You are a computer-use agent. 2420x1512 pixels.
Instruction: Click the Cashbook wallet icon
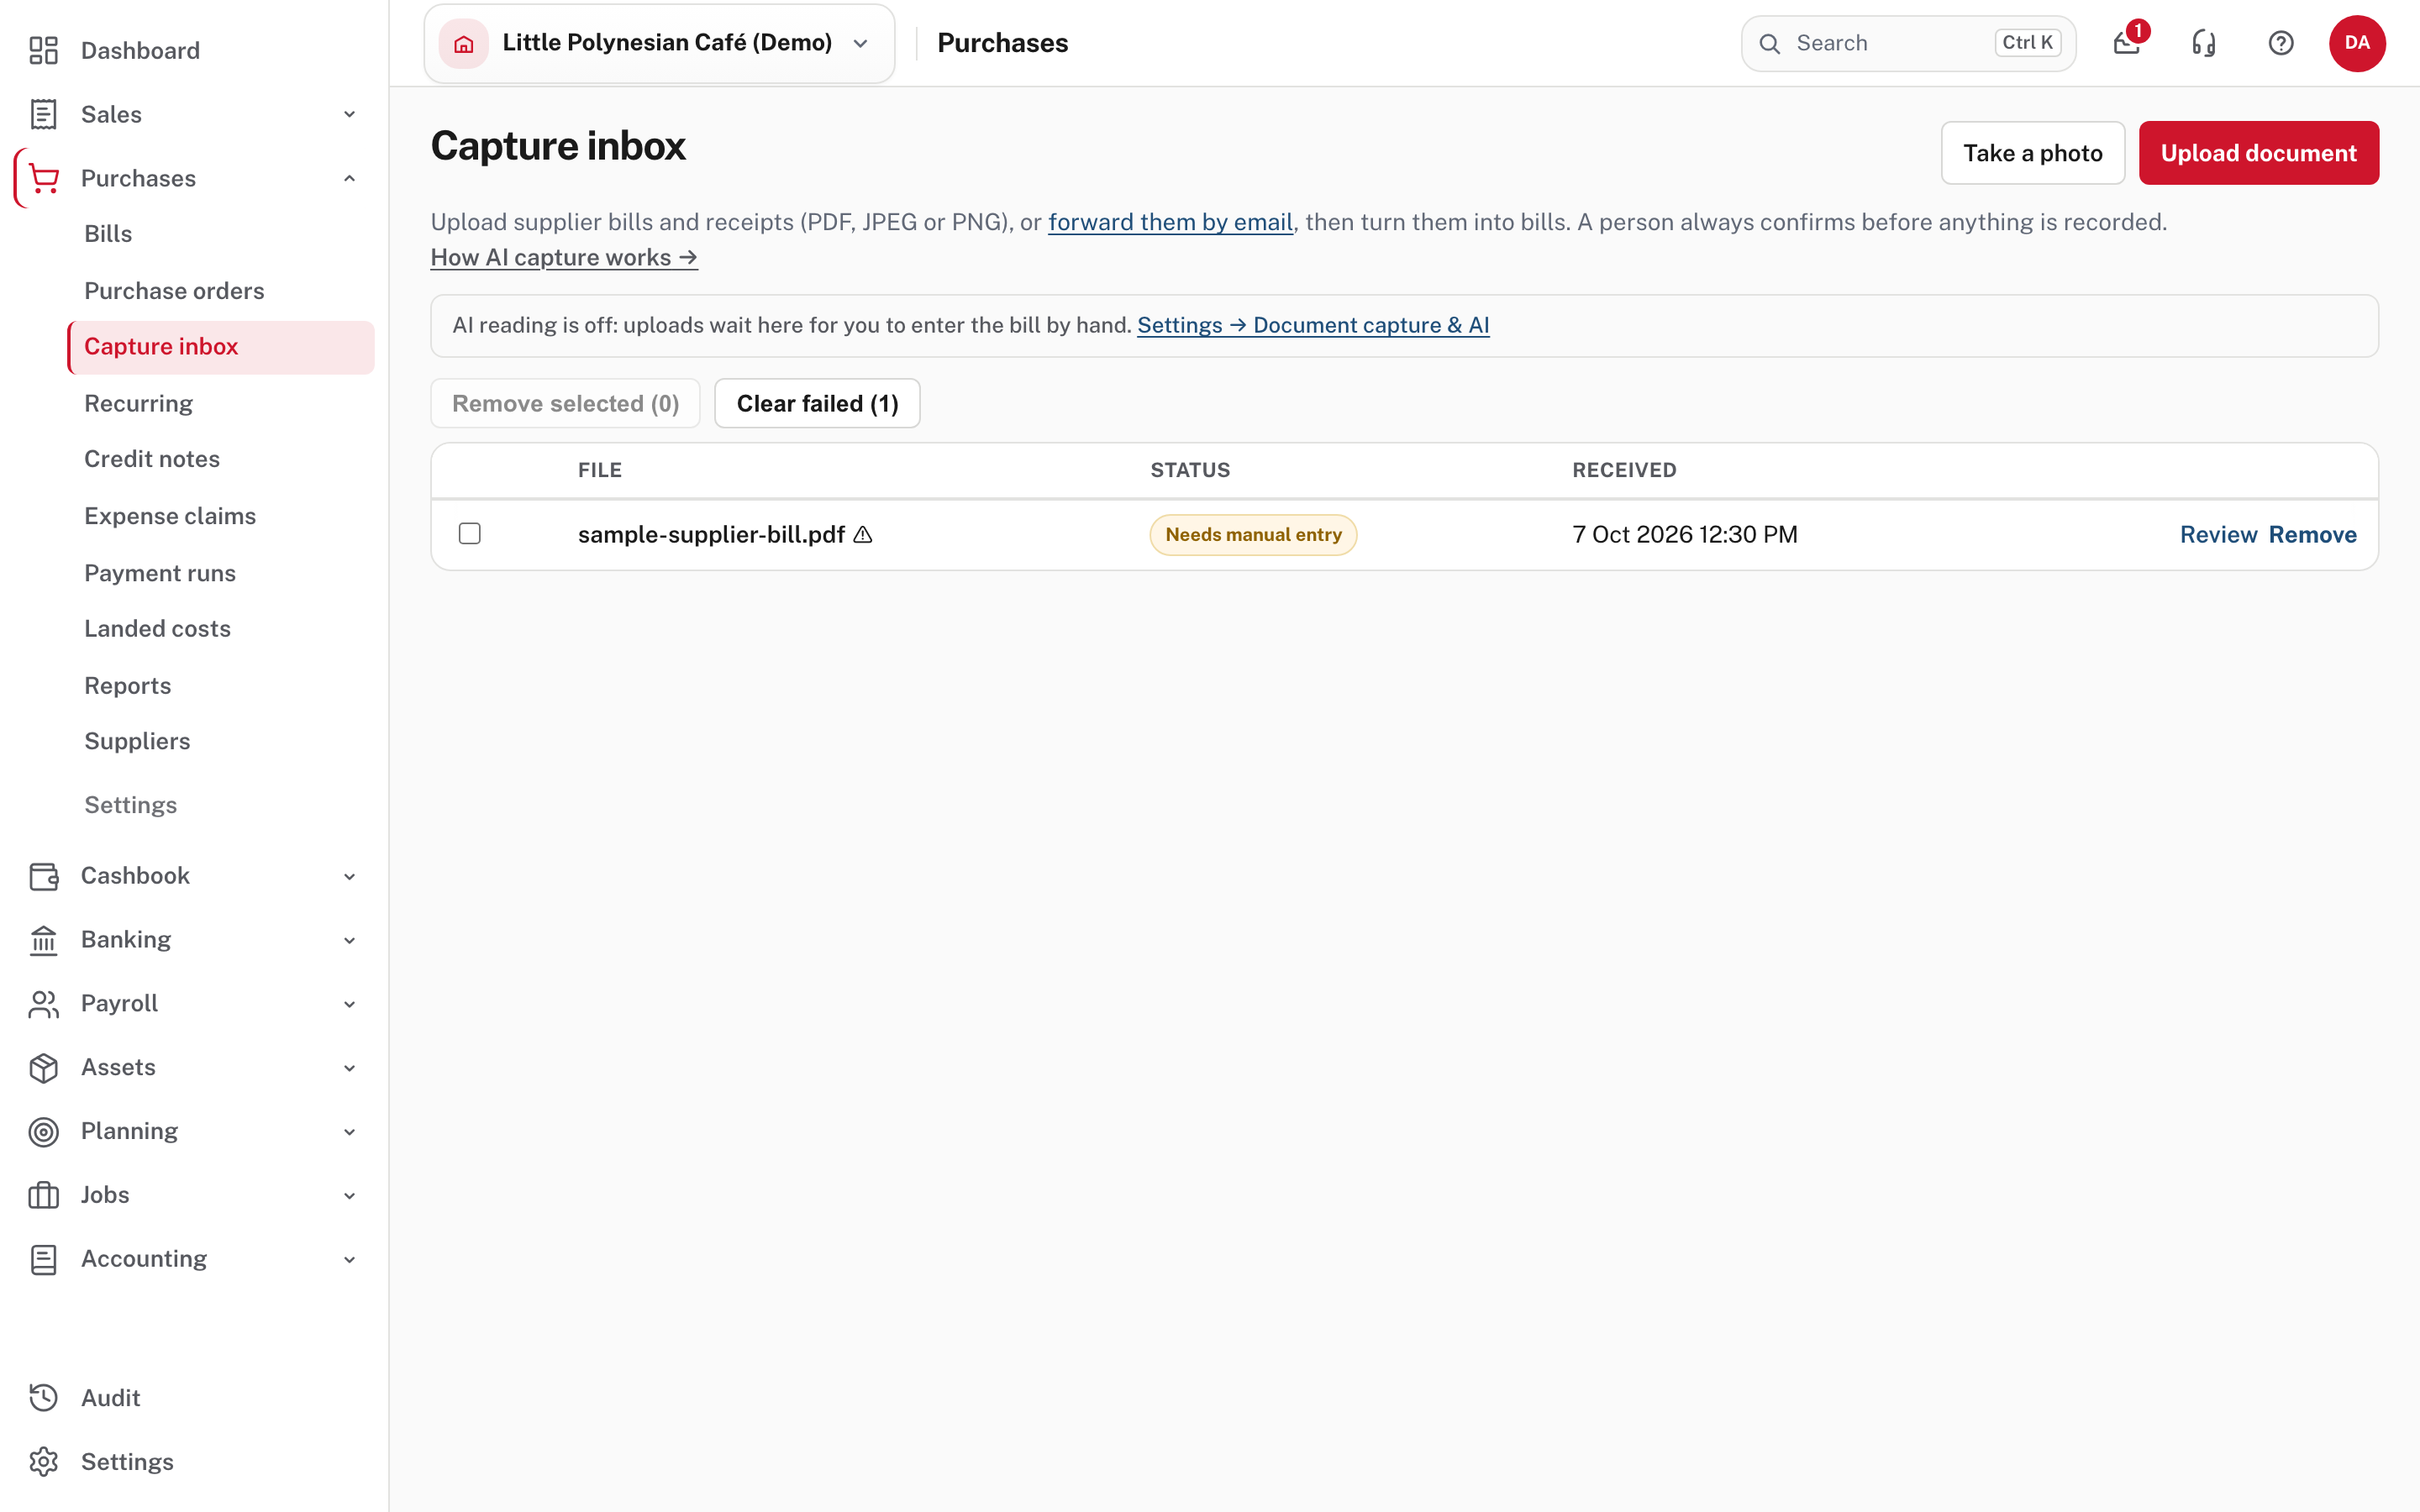(43, 876)
